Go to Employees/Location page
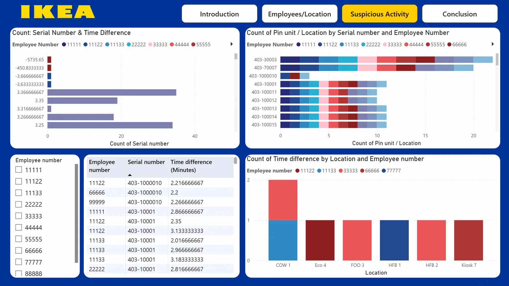Screen dimensions: 509x286 300,14
